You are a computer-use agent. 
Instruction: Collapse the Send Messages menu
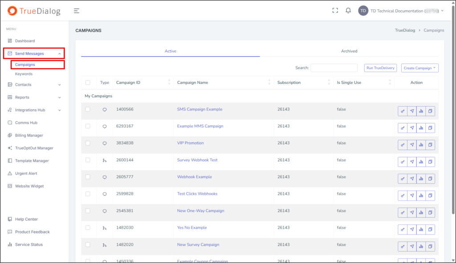point(34,53)
